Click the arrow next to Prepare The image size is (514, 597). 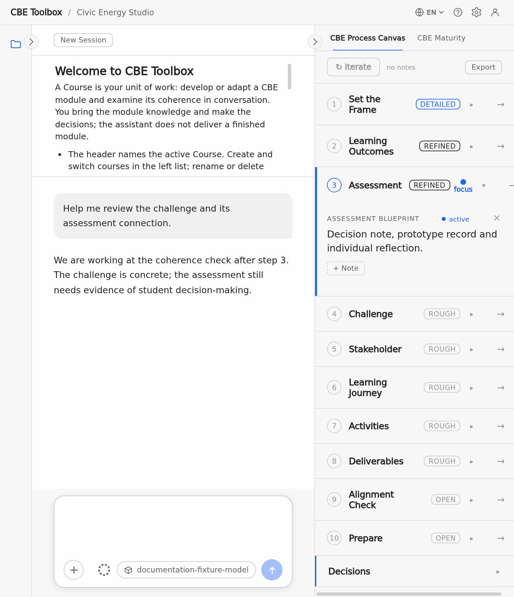click(x=501, y=538)
